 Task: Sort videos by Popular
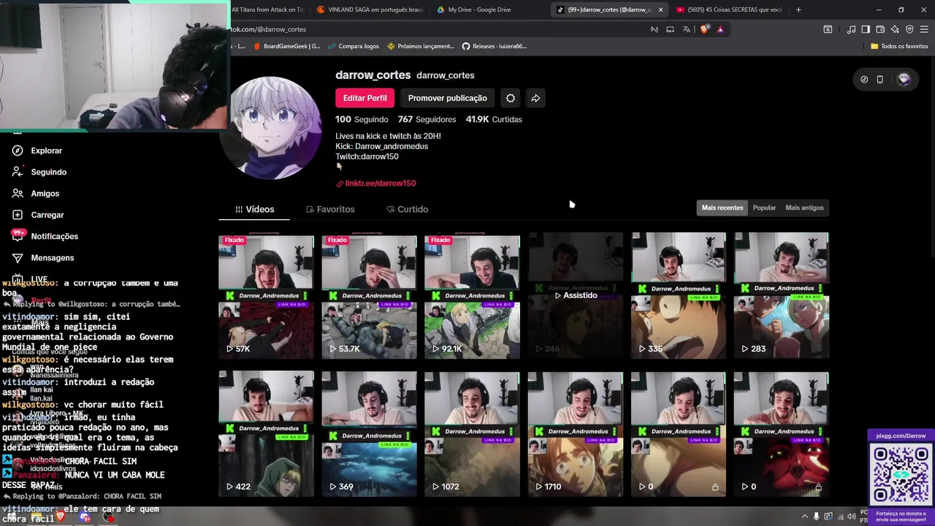click(764, 207)
